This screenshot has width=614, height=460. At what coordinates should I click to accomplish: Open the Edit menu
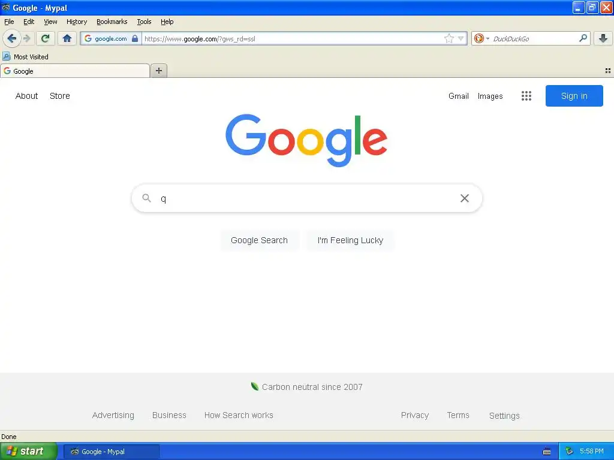pos(29,22)
